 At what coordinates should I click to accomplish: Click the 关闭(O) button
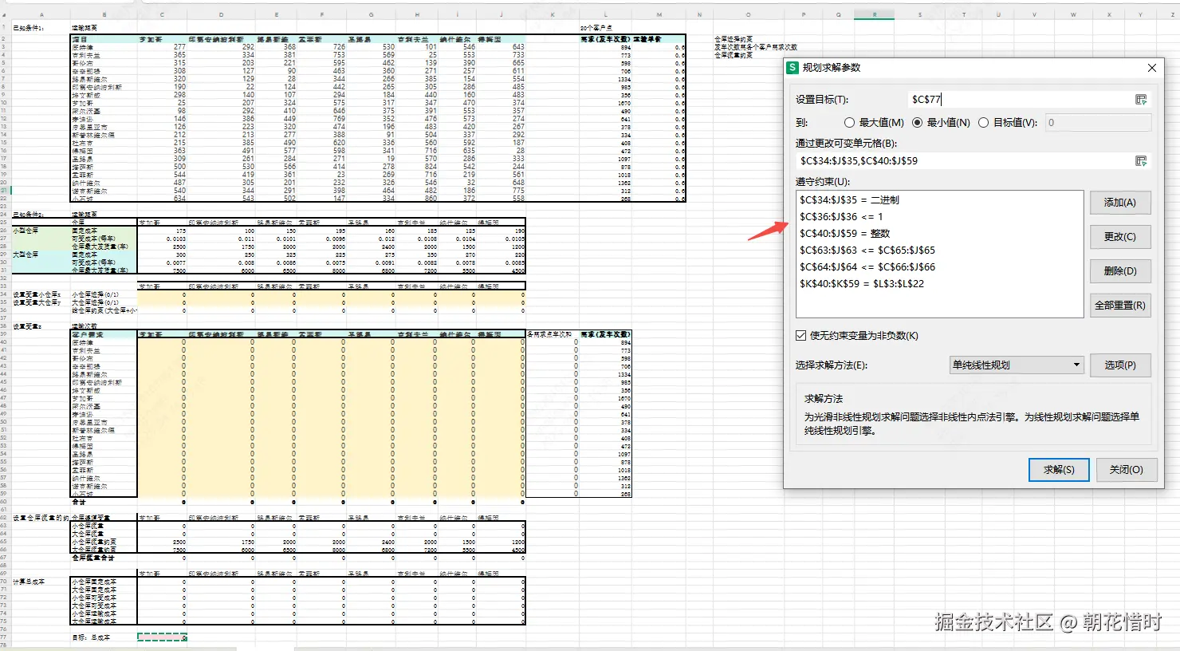point(1126,470)
